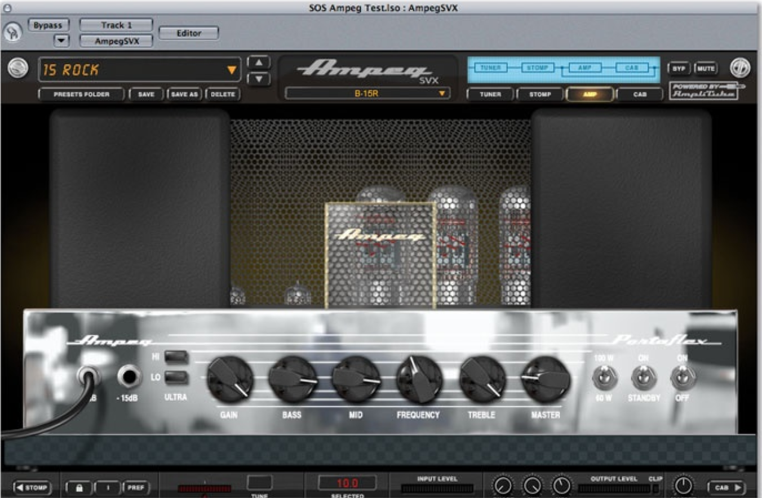762x498 pixels.
Task: Navigate forward to CAB with bottom arrow button
Action: tap(726, 487)
